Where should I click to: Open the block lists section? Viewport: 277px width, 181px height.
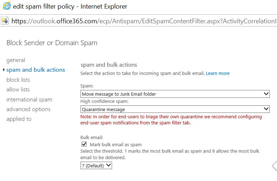18,80
